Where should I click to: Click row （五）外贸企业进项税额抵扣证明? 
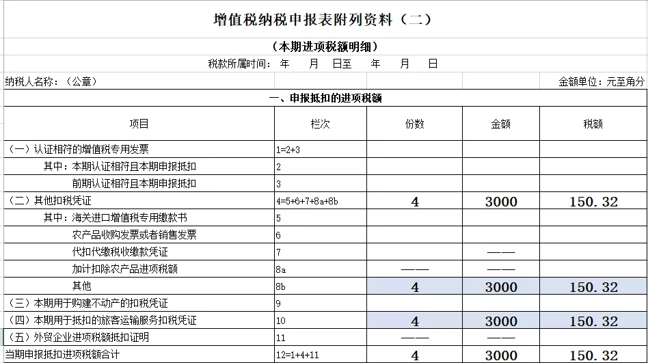pyautogui.click(x=139, y=337)
